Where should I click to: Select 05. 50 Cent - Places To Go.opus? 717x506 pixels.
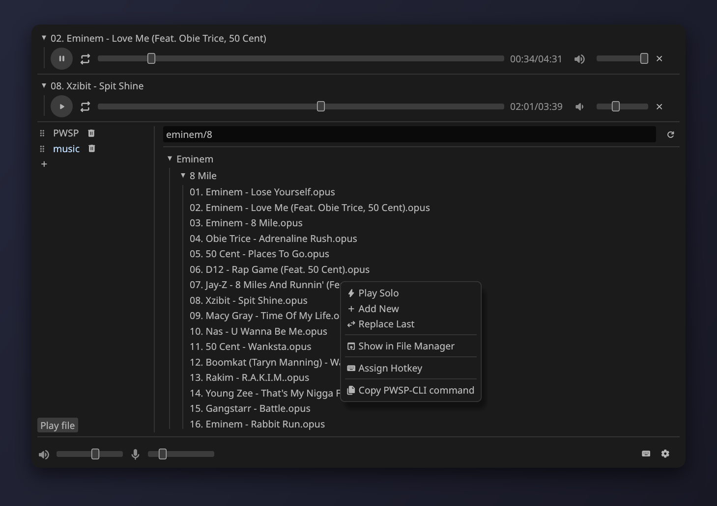pyautogui.click(x=259, y=254)
